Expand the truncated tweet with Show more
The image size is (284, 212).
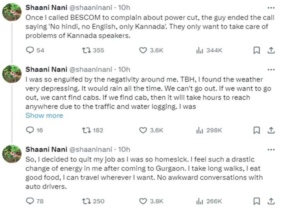[x=44, y=115]
